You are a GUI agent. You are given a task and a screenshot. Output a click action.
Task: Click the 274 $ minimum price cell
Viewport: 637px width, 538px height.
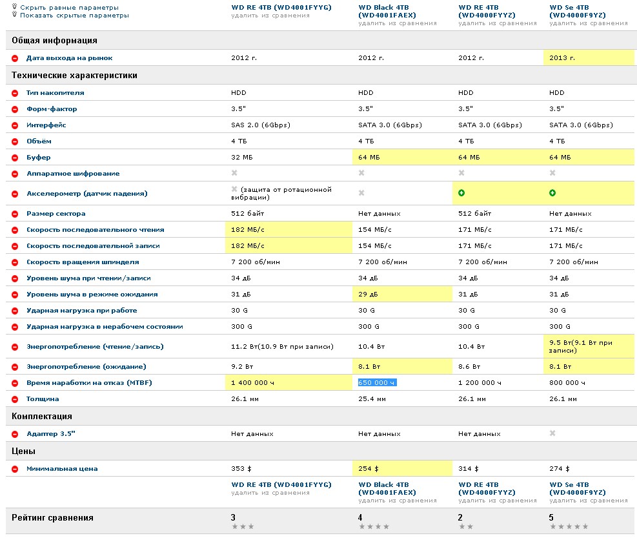pyautogui.click(x=560, y=469)
